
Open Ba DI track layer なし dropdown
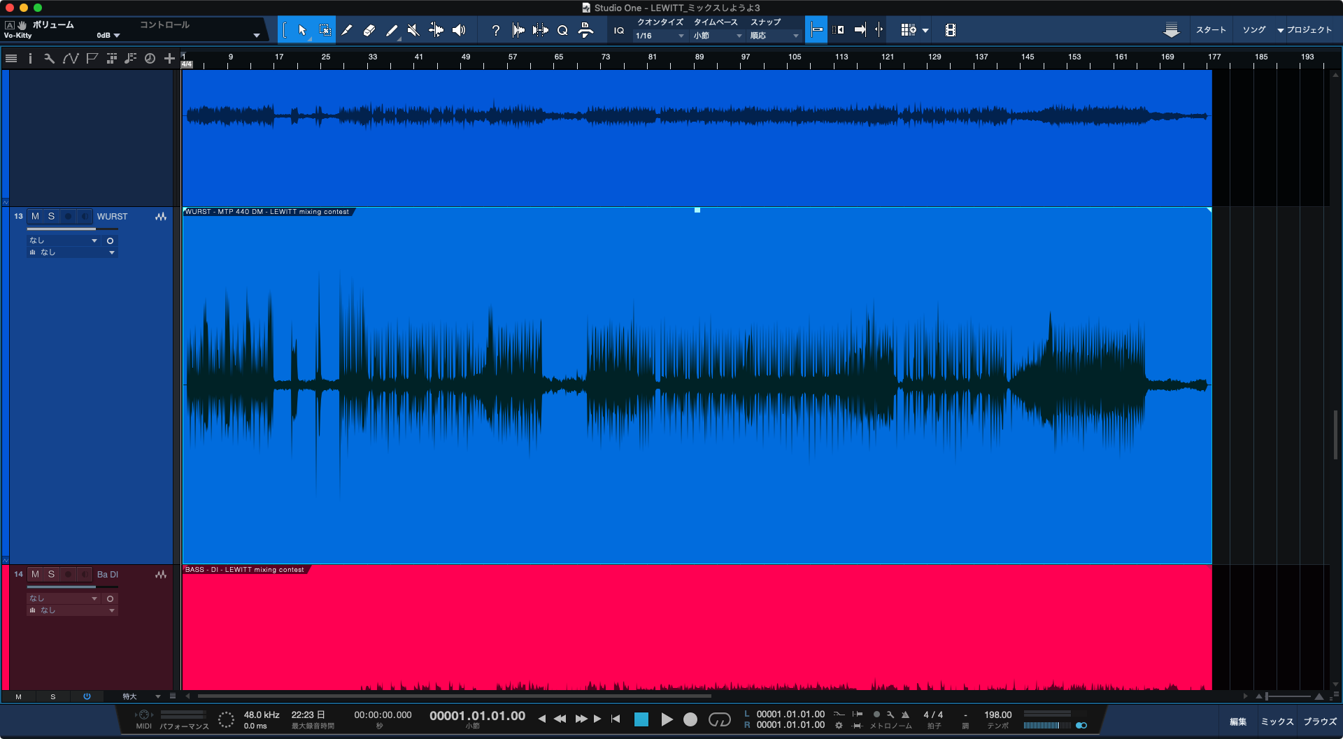pyautogui.click(x=72, y=610)
